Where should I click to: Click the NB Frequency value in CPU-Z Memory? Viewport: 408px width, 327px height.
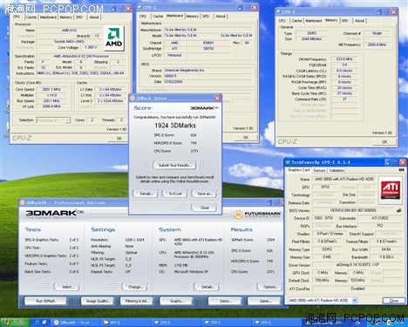(x=377, y=44)
